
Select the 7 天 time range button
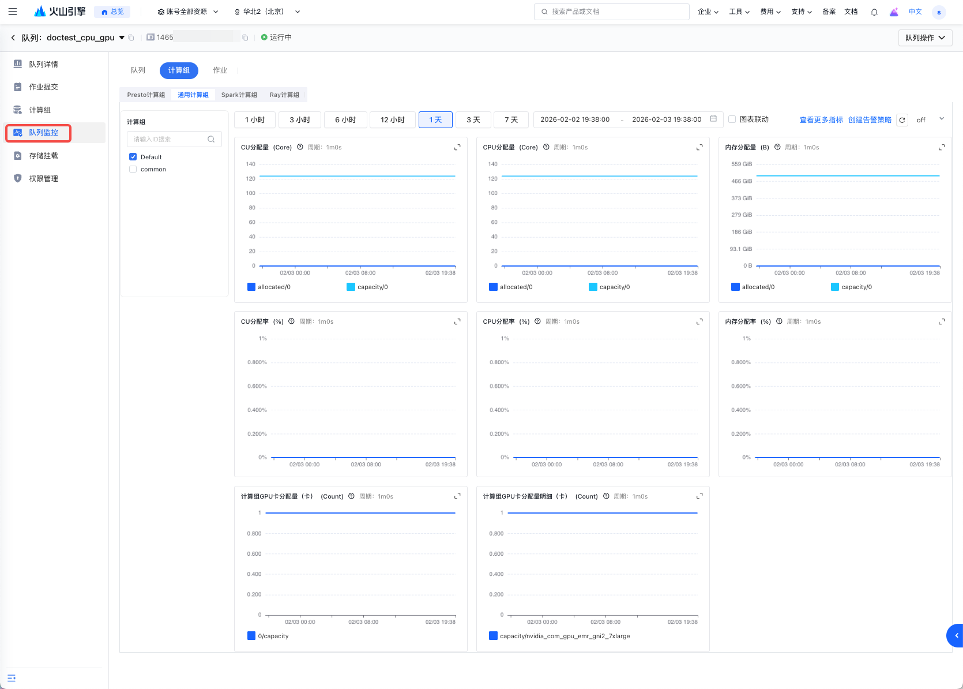511,120
